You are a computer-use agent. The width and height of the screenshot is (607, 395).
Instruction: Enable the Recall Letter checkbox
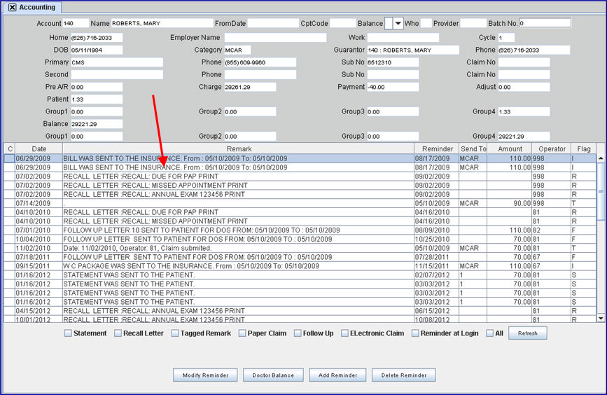pos(118,333)
